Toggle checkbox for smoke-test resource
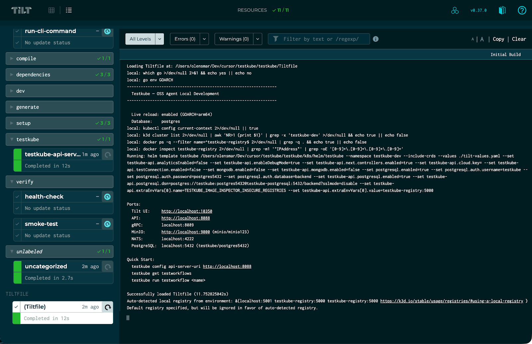 (x=17, y=224)
